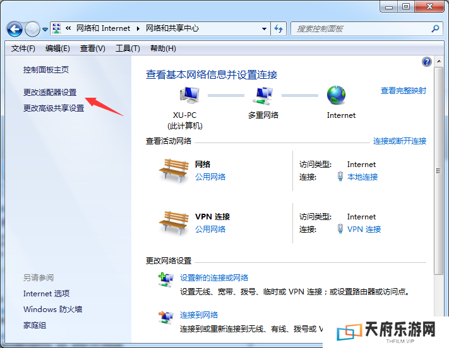Viewport: 449px width, 348px height.
Task: Open the VPN 连接 connection link
Action: [x=364, y=229]
